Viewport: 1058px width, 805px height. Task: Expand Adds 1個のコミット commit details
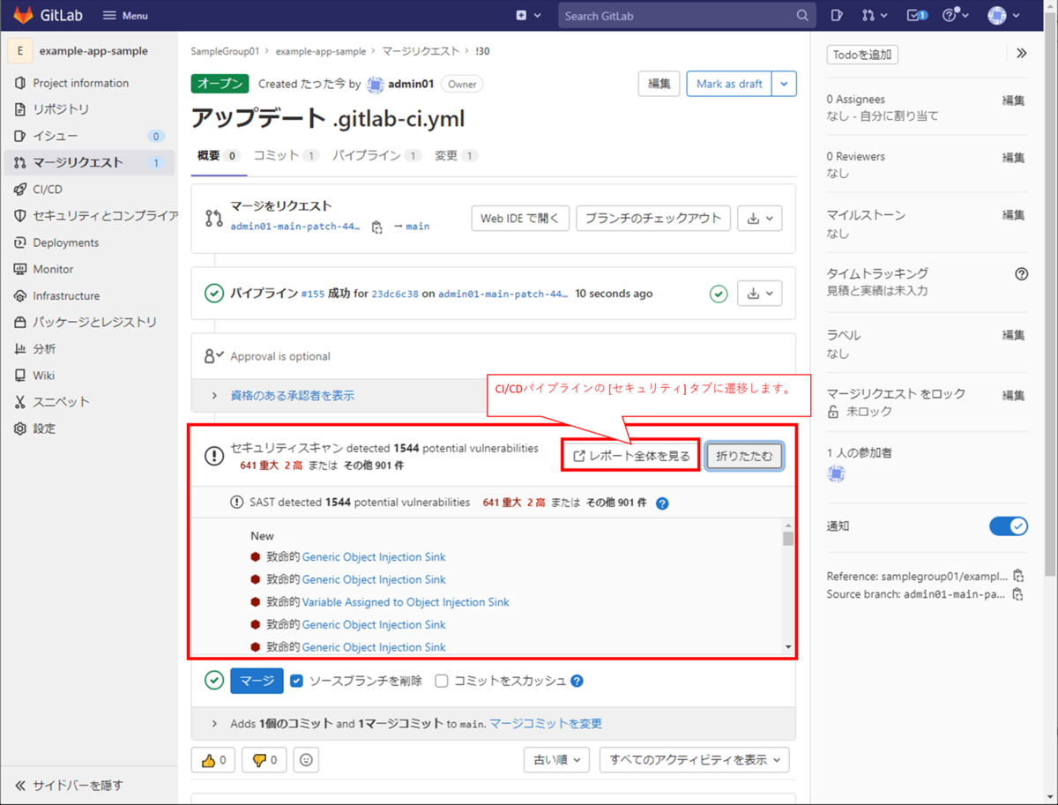(214, 723)
